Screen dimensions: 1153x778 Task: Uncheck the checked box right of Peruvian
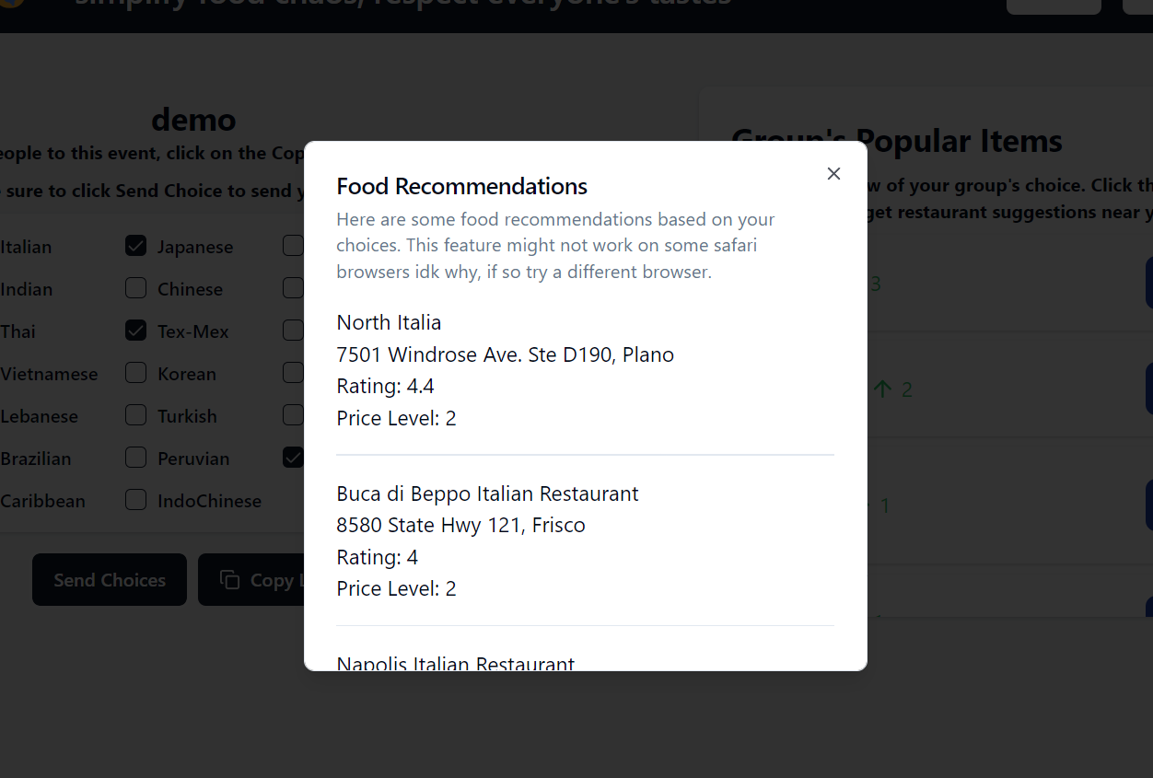pos(294,458)
